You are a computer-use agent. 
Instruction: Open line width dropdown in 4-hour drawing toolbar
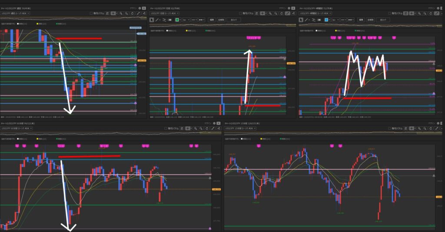335,20
